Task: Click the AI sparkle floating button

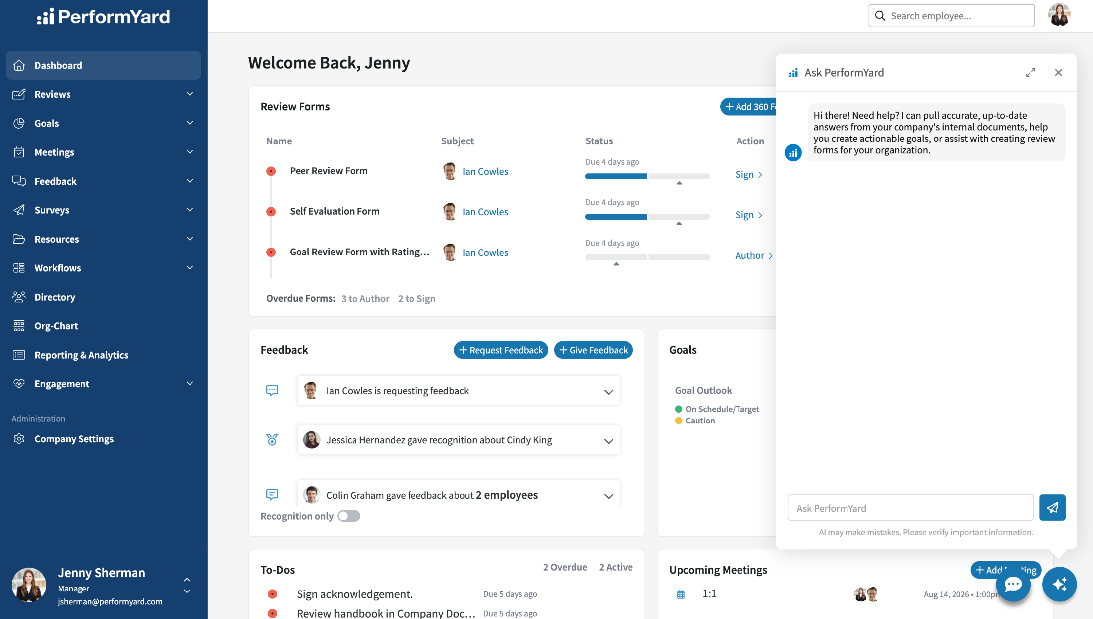Action: click(1059, 584)
